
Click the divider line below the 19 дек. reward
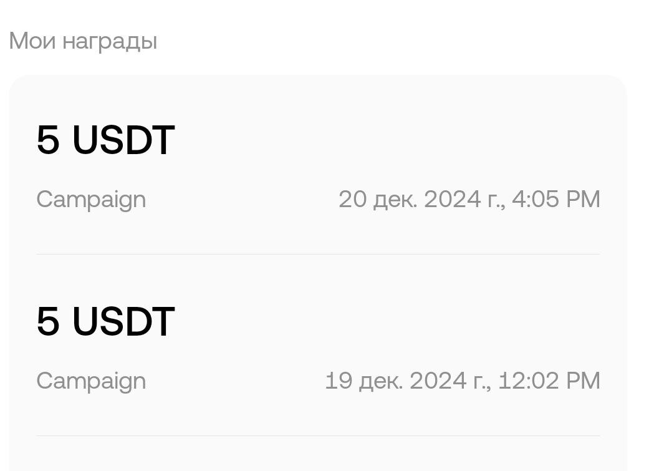(x=318, y=436)
